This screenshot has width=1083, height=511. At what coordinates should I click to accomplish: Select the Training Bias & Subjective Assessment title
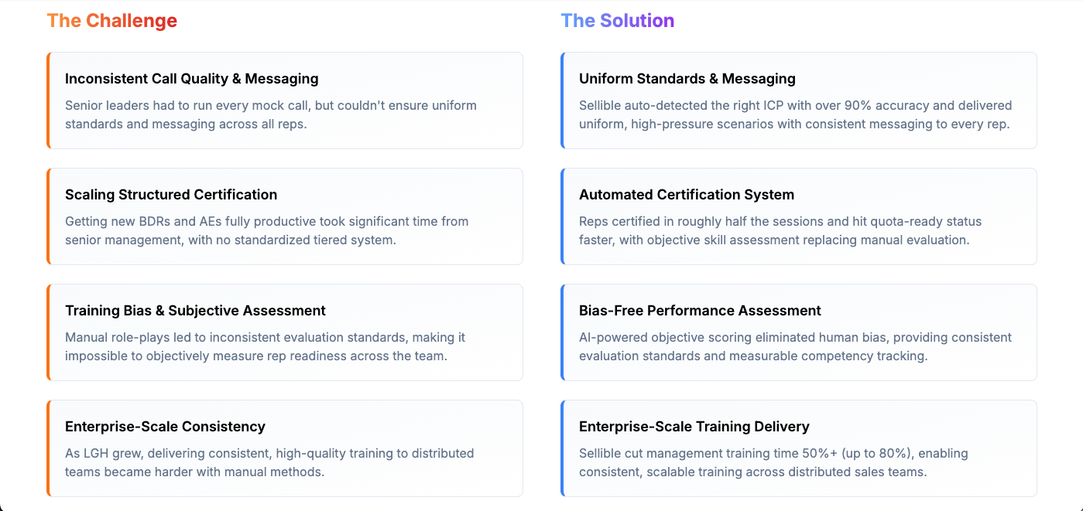[195, 311]
